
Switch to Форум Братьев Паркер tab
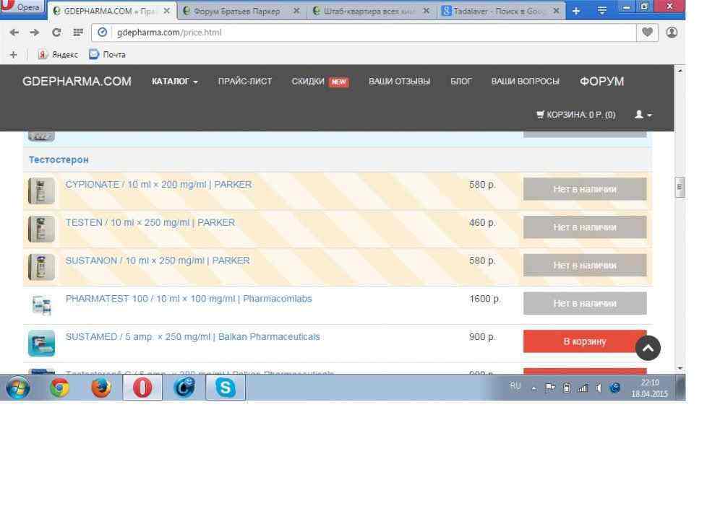pyautogui.click(x=237, y=11)
